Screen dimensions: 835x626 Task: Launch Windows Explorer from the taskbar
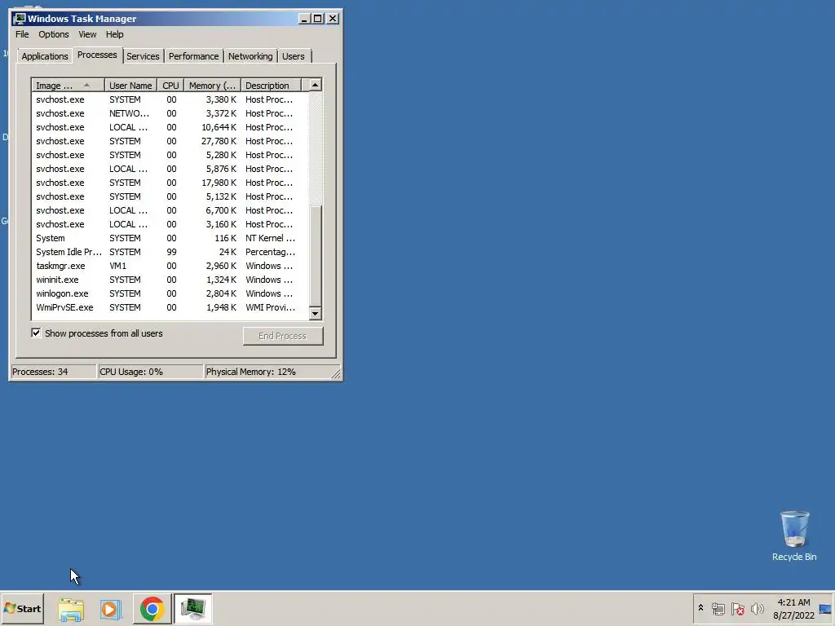tap(71, 608)
